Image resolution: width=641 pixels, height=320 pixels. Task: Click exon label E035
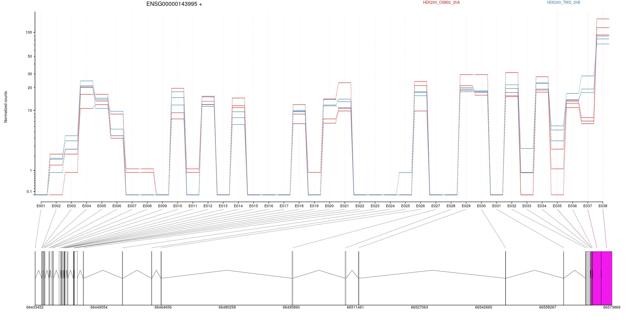(x=557, y=206)
